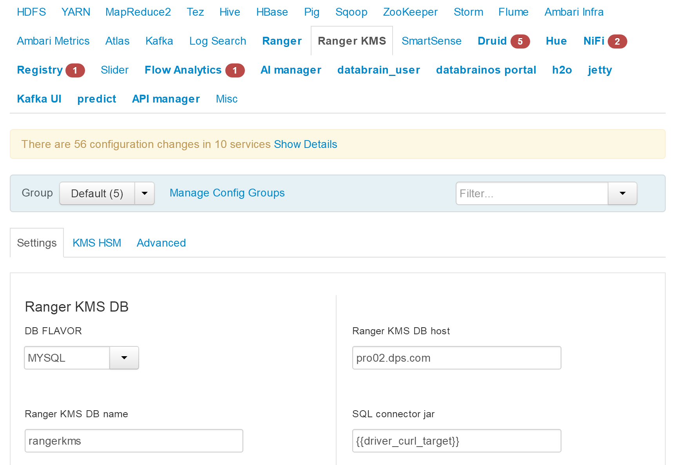Select the Ranger service tab
This screenshot has height=465, width=679.
coord(282,41)
